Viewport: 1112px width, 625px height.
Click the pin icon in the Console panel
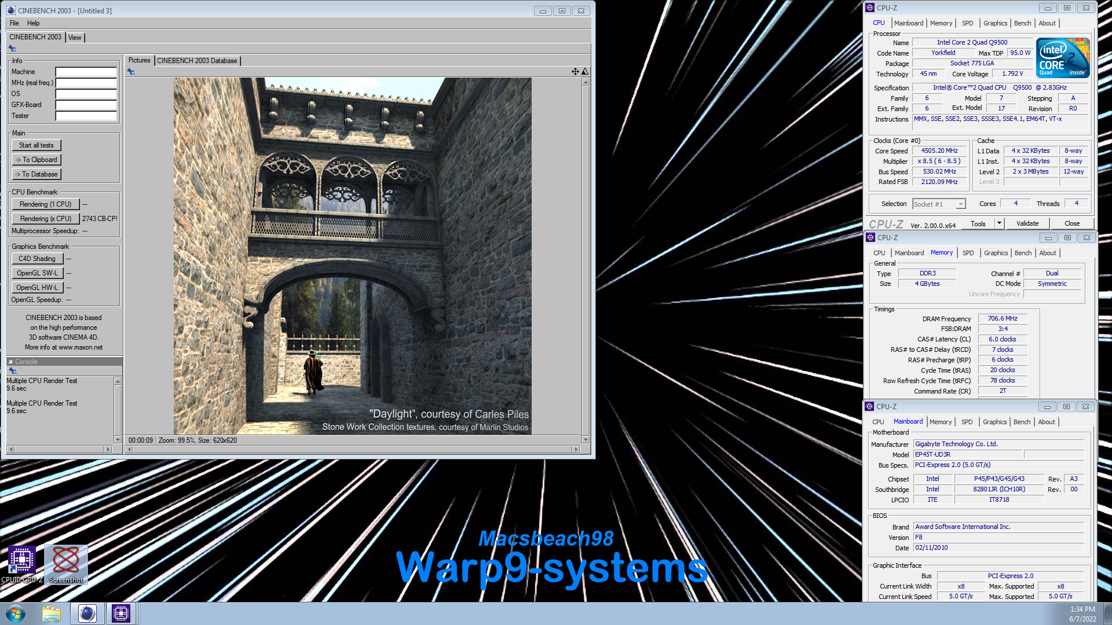12,371
